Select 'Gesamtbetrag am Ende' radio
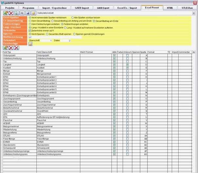The width and height of the screenshot is (198, 173). point(94,21)
